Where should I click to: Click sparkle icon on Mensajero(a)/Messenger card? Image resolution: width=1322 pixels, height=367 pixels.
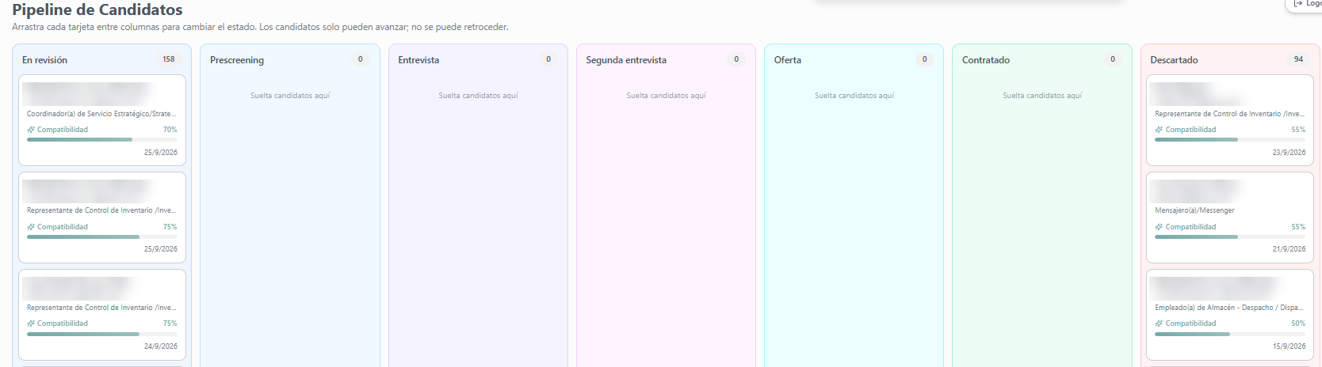click(1159, 227)
